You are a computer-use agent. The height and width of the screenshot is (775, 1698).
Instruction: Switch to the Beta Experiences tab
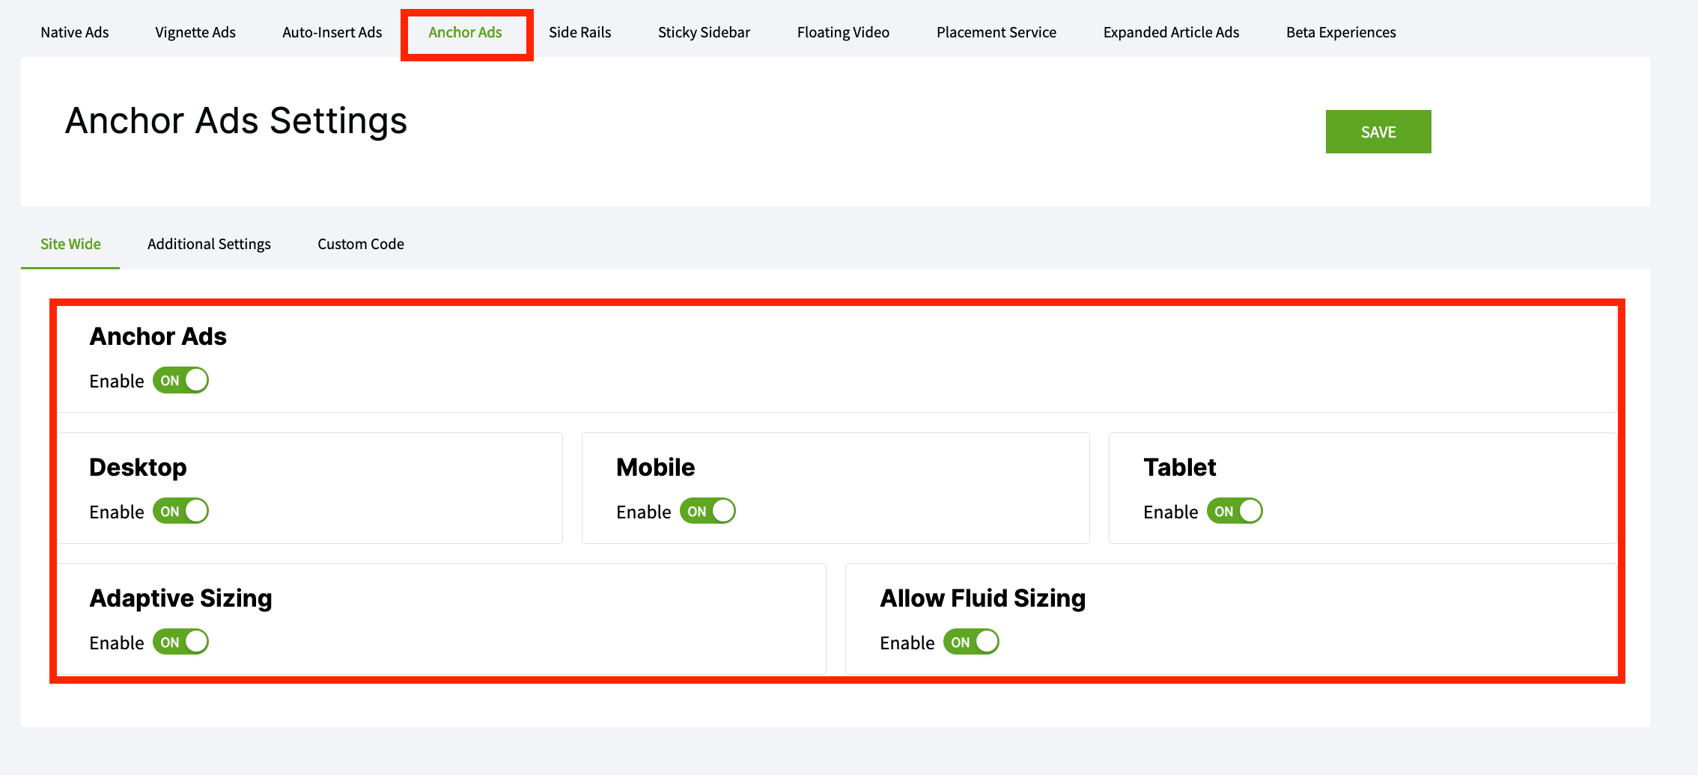pos(1341,32)
